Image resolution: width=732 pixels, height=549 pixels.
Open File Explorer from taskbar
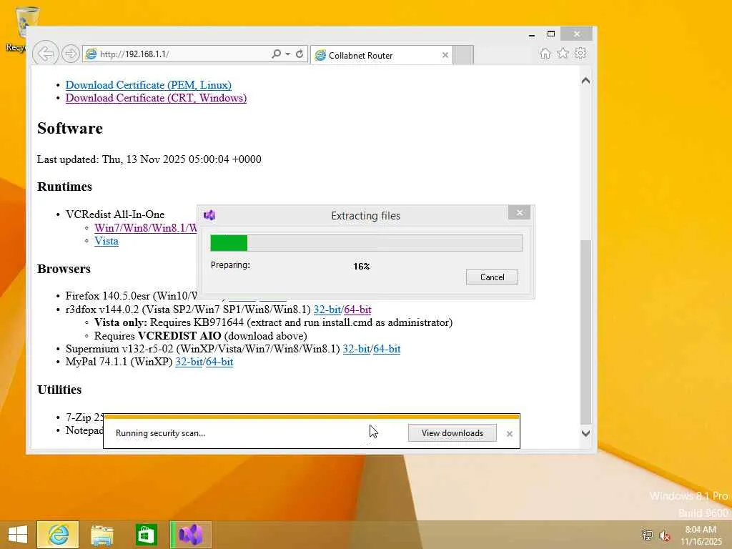point(102,535)
